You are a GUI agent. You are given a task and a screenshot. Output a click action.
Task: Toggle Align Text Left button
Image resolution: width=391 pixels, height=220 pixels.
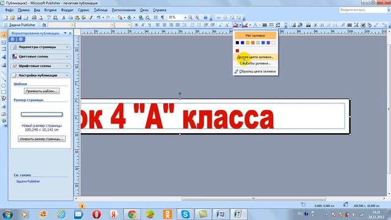click(x=158, y=25)
